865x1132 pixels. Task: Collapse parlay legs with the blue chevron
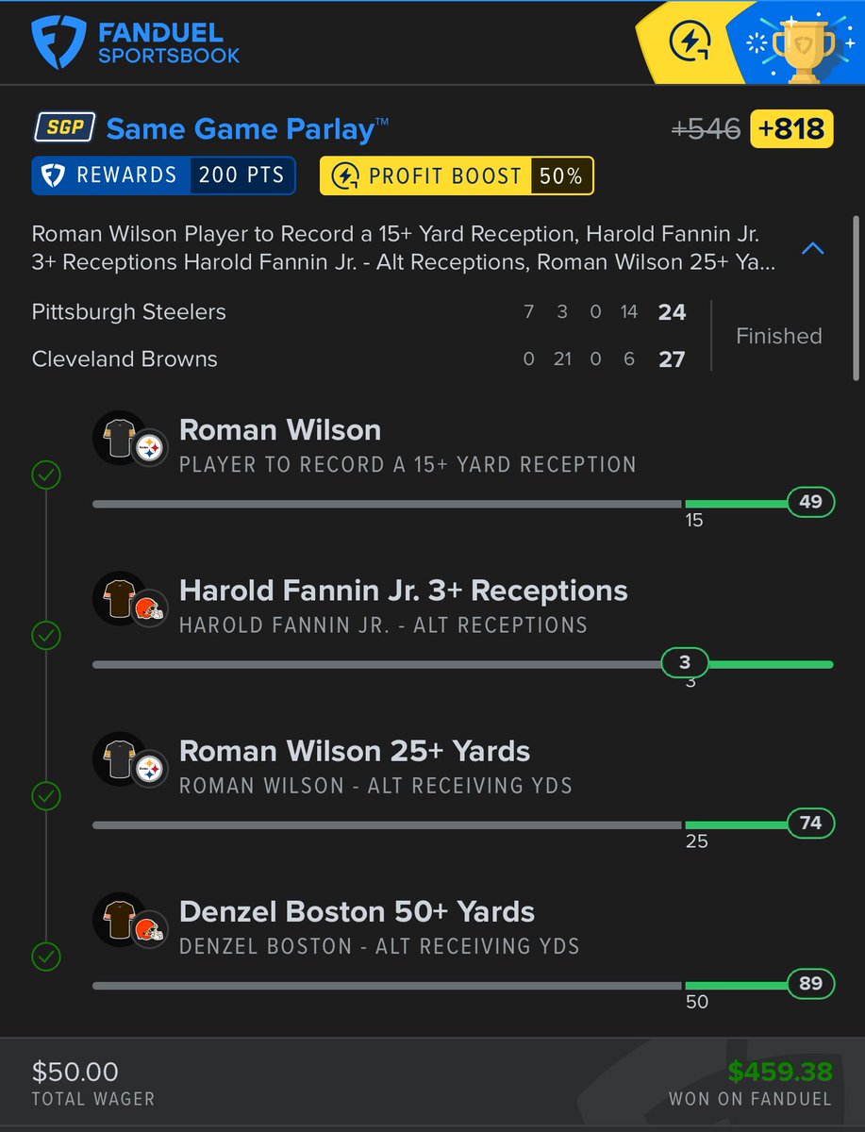[x=813, y=249]
